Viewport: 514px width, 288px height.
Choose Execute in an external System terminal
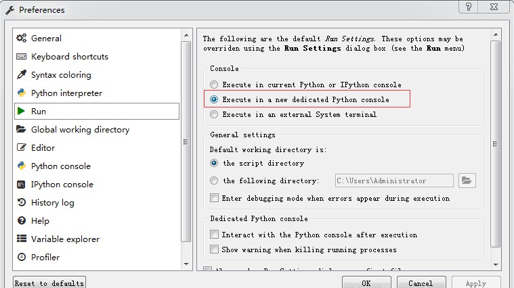[214, 115]
